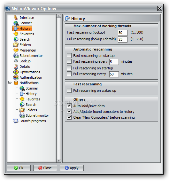Click the Full rescanning threads field showing 25
This screenshot has height=181, width=170.
(123, 39)
